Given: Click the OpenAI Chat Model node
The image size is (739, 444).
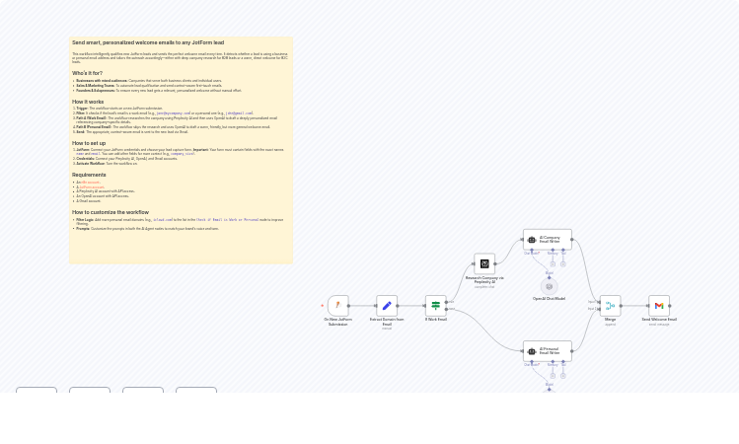Looking at the screenshot, I should pyautogui.click(x=549, y=287).
